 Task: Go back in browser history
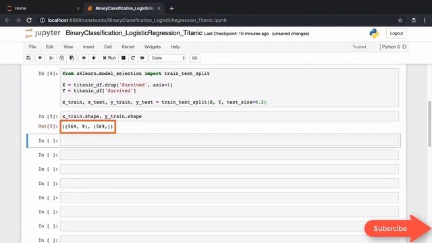[7, 20]
